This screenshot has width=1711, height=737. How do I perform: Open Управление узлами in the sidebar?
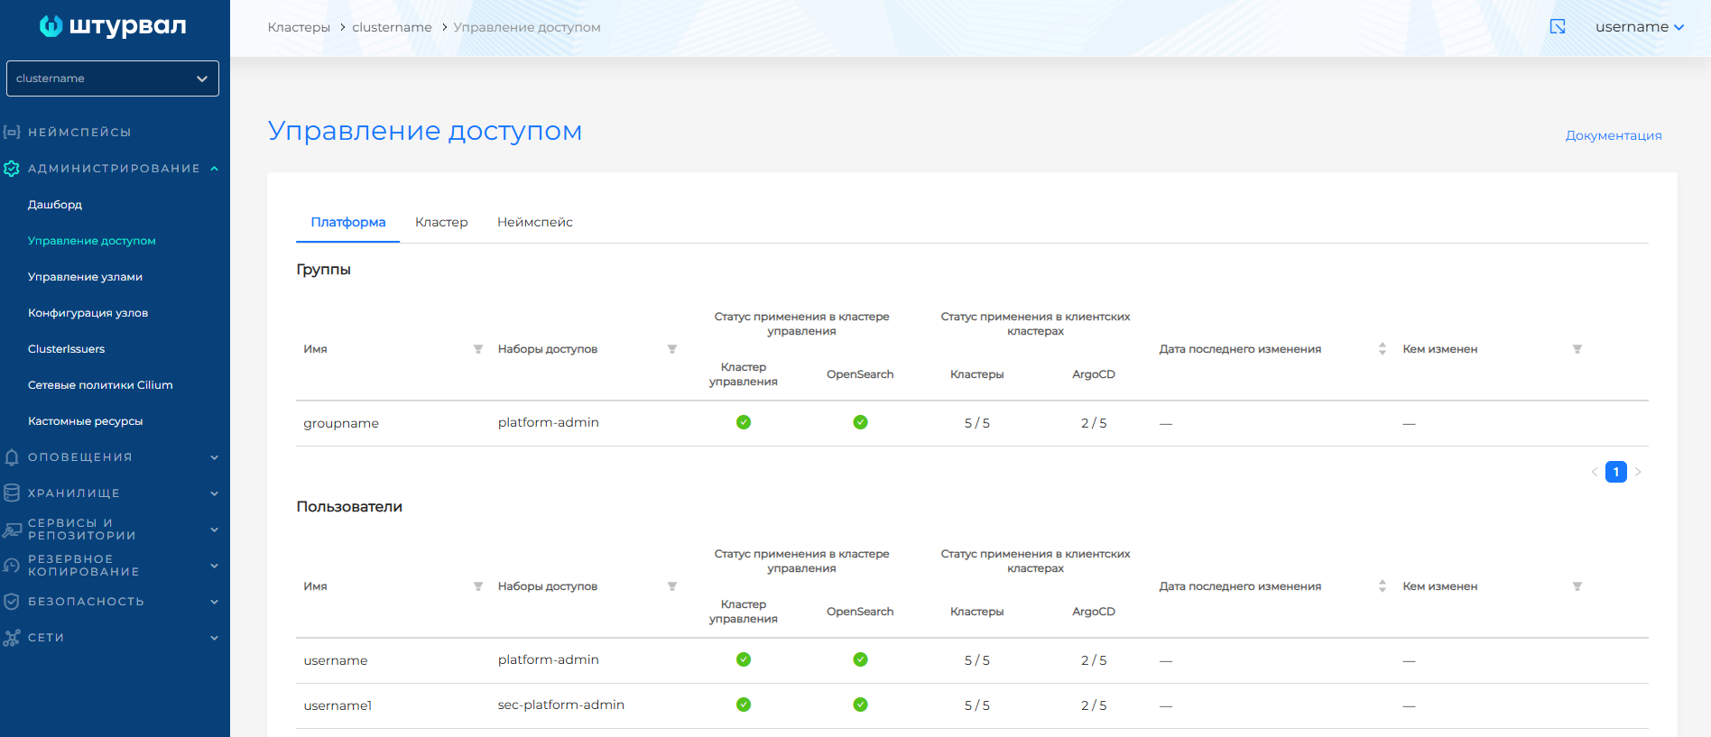coord(85,277)
